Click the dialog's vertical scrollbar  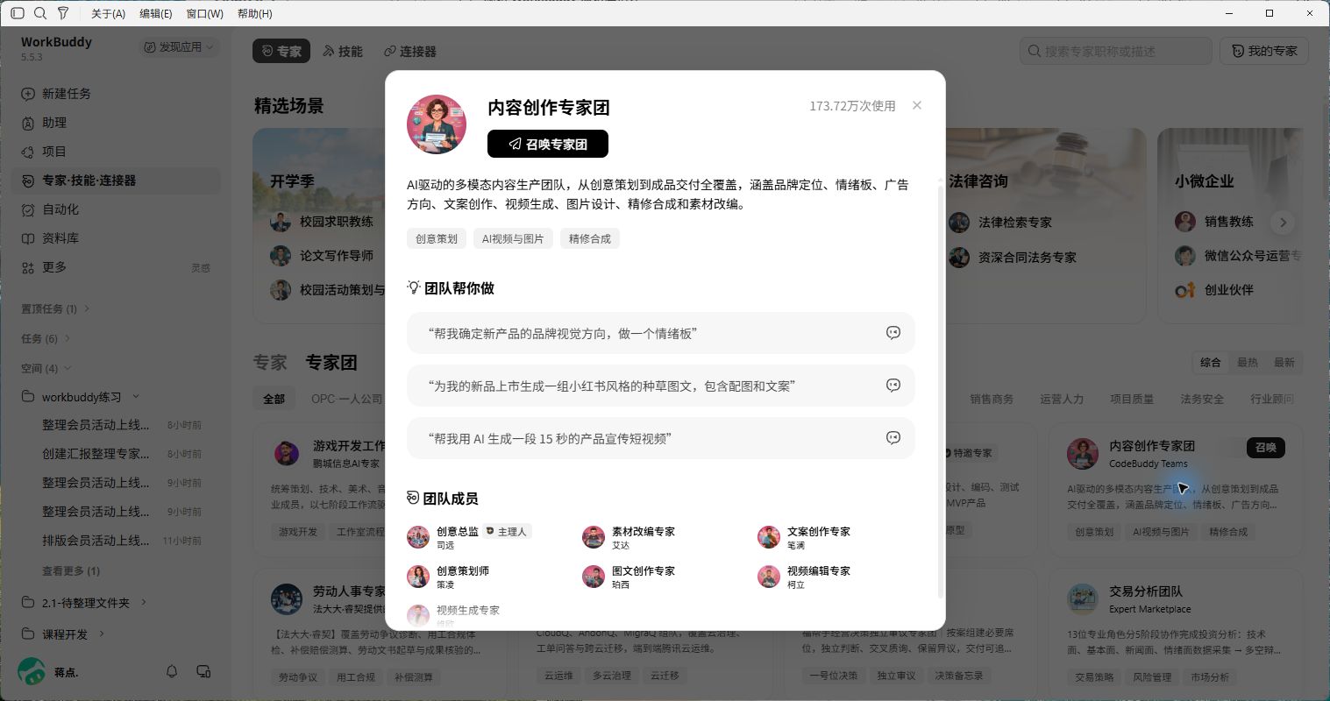942,390
